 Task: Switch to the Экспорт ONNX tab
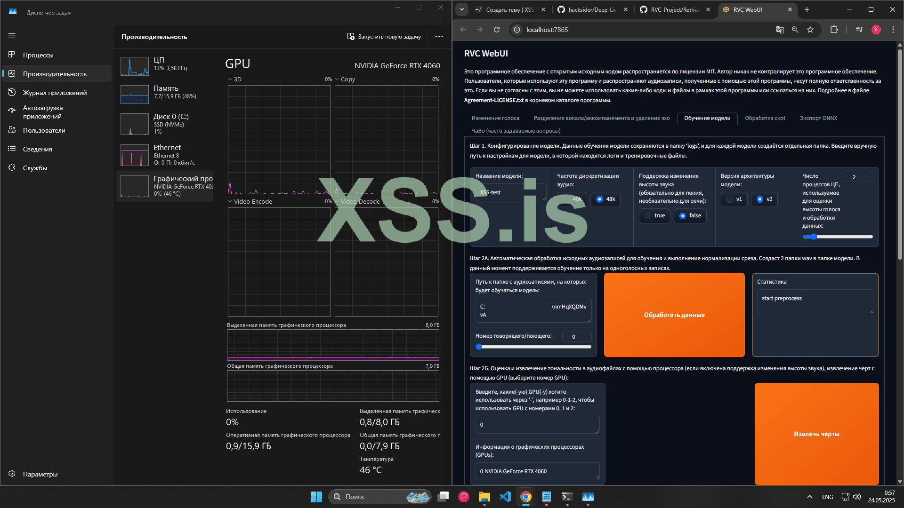click(818, 118)
